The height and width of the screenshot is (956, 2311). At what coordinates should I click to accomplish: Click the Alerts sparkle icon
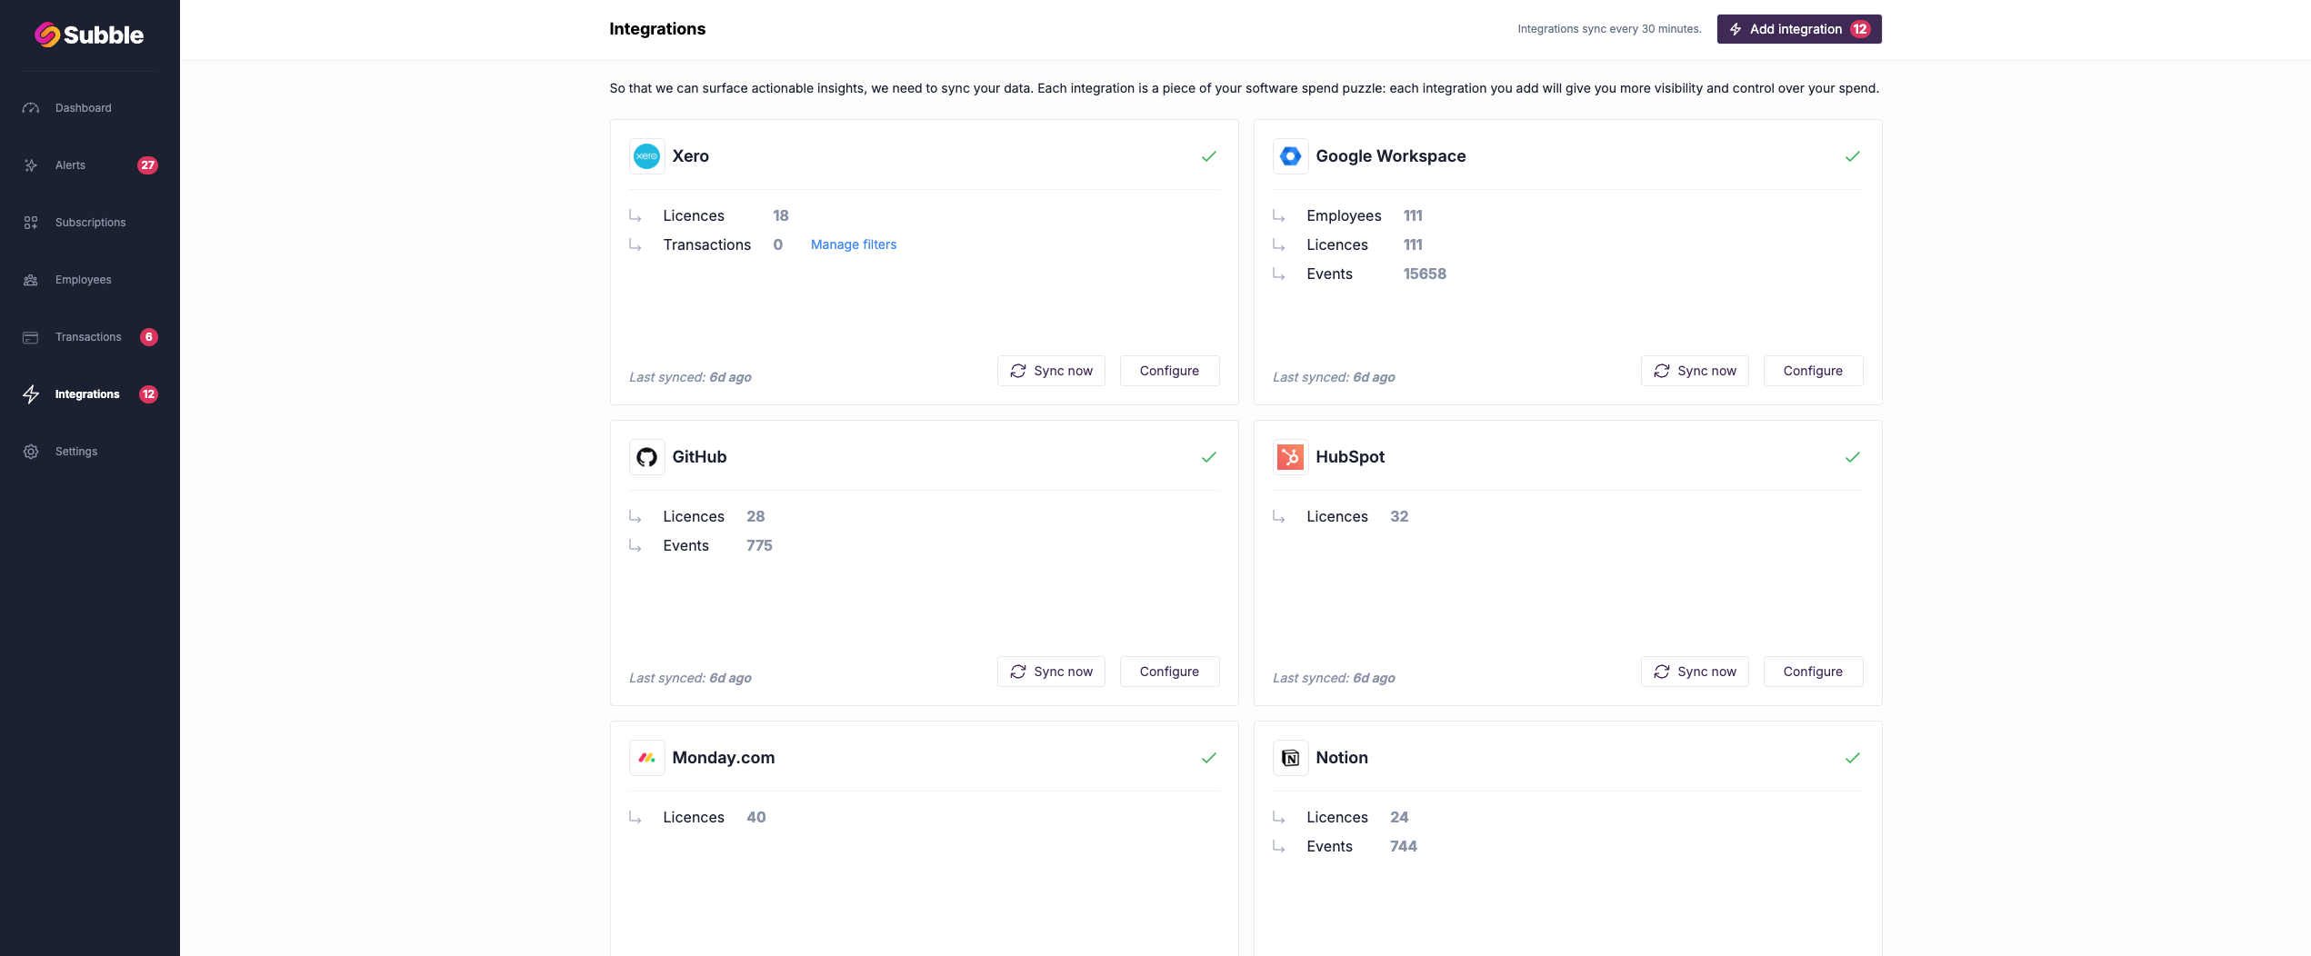click(31, 165)
